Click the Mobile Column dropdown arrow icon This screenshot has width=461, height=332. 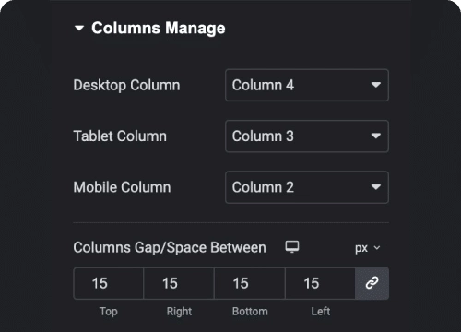tap(376, 187)
